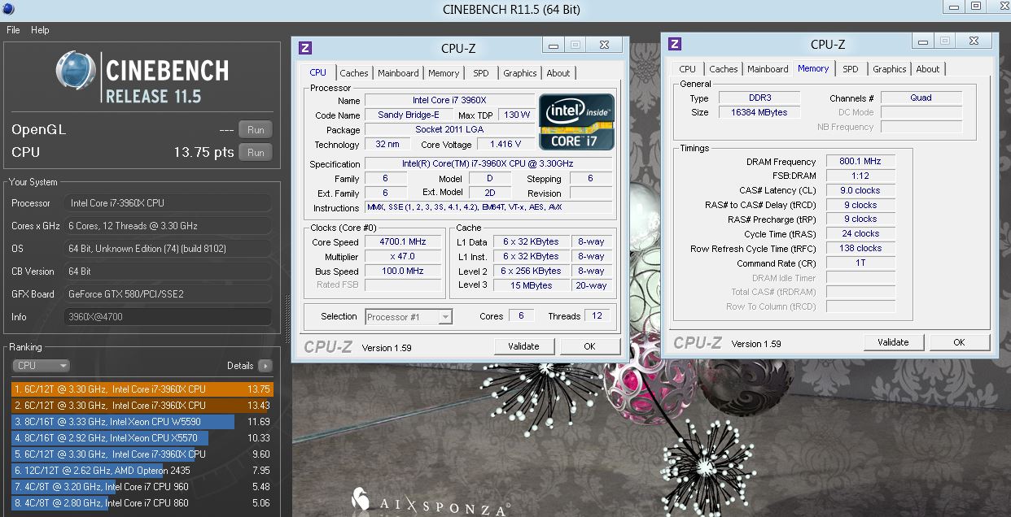Screen dimensions: 1011x517
Task: Click the memory Size 16384 MBytes value
Action: (x=759, y=112)
